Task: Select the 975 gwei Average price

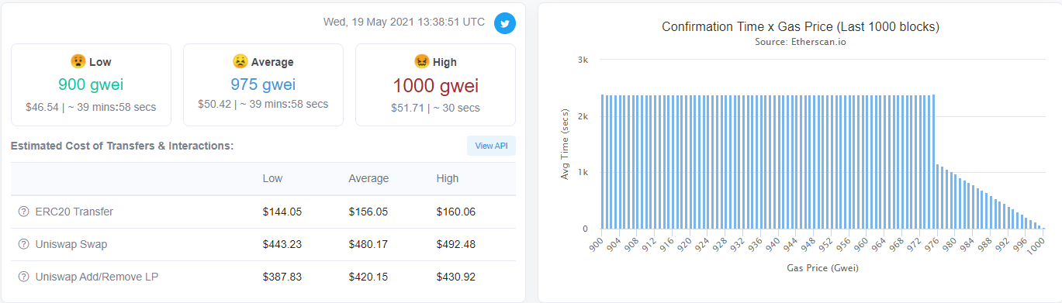Action: (263, 85)
